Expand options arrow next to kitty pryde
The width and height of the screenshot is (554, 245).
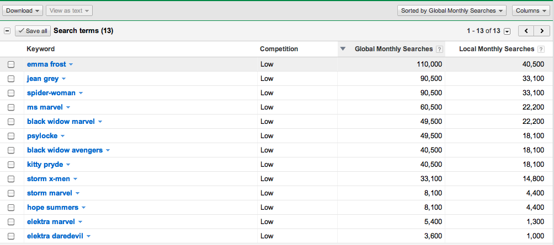[68, 165]
